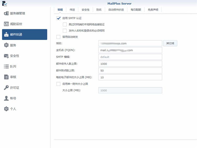Disable the 启用 SMTP 认证 checkbox
The image size is (197, 148).
coord(58,18)
